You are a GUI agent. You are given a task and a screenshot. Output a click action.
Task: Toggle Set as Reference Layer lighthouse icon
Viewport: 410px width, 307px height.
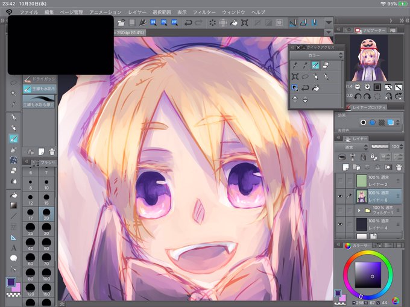(x=353, y=157)
